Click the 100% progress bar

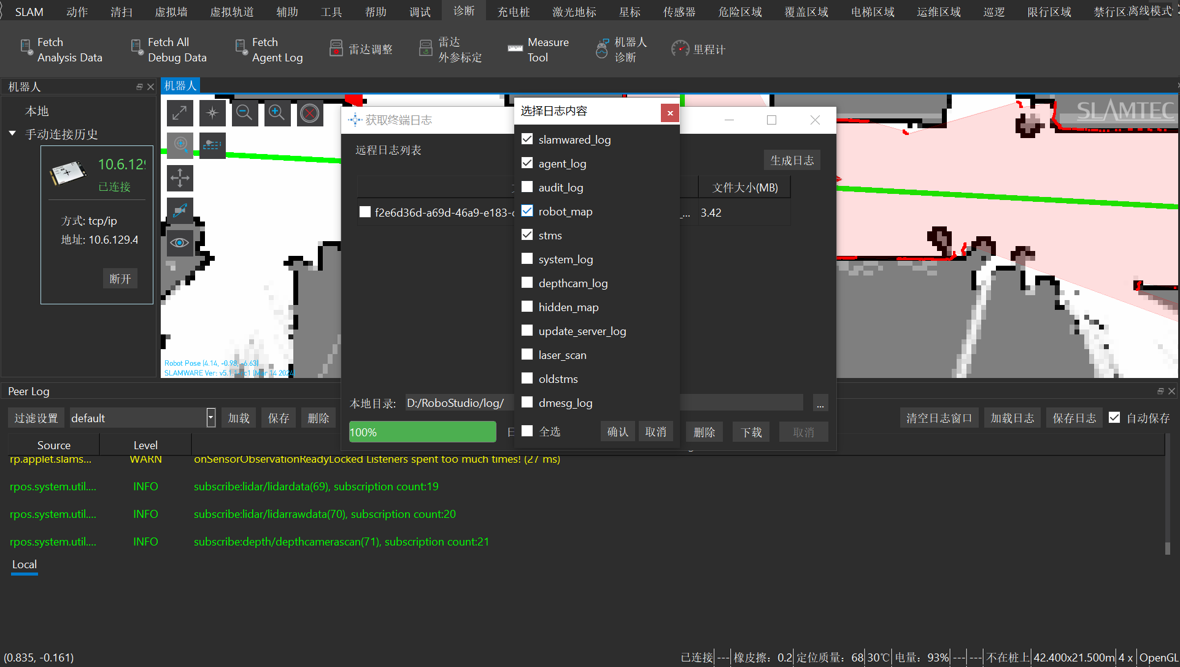(x=422, y=431)
